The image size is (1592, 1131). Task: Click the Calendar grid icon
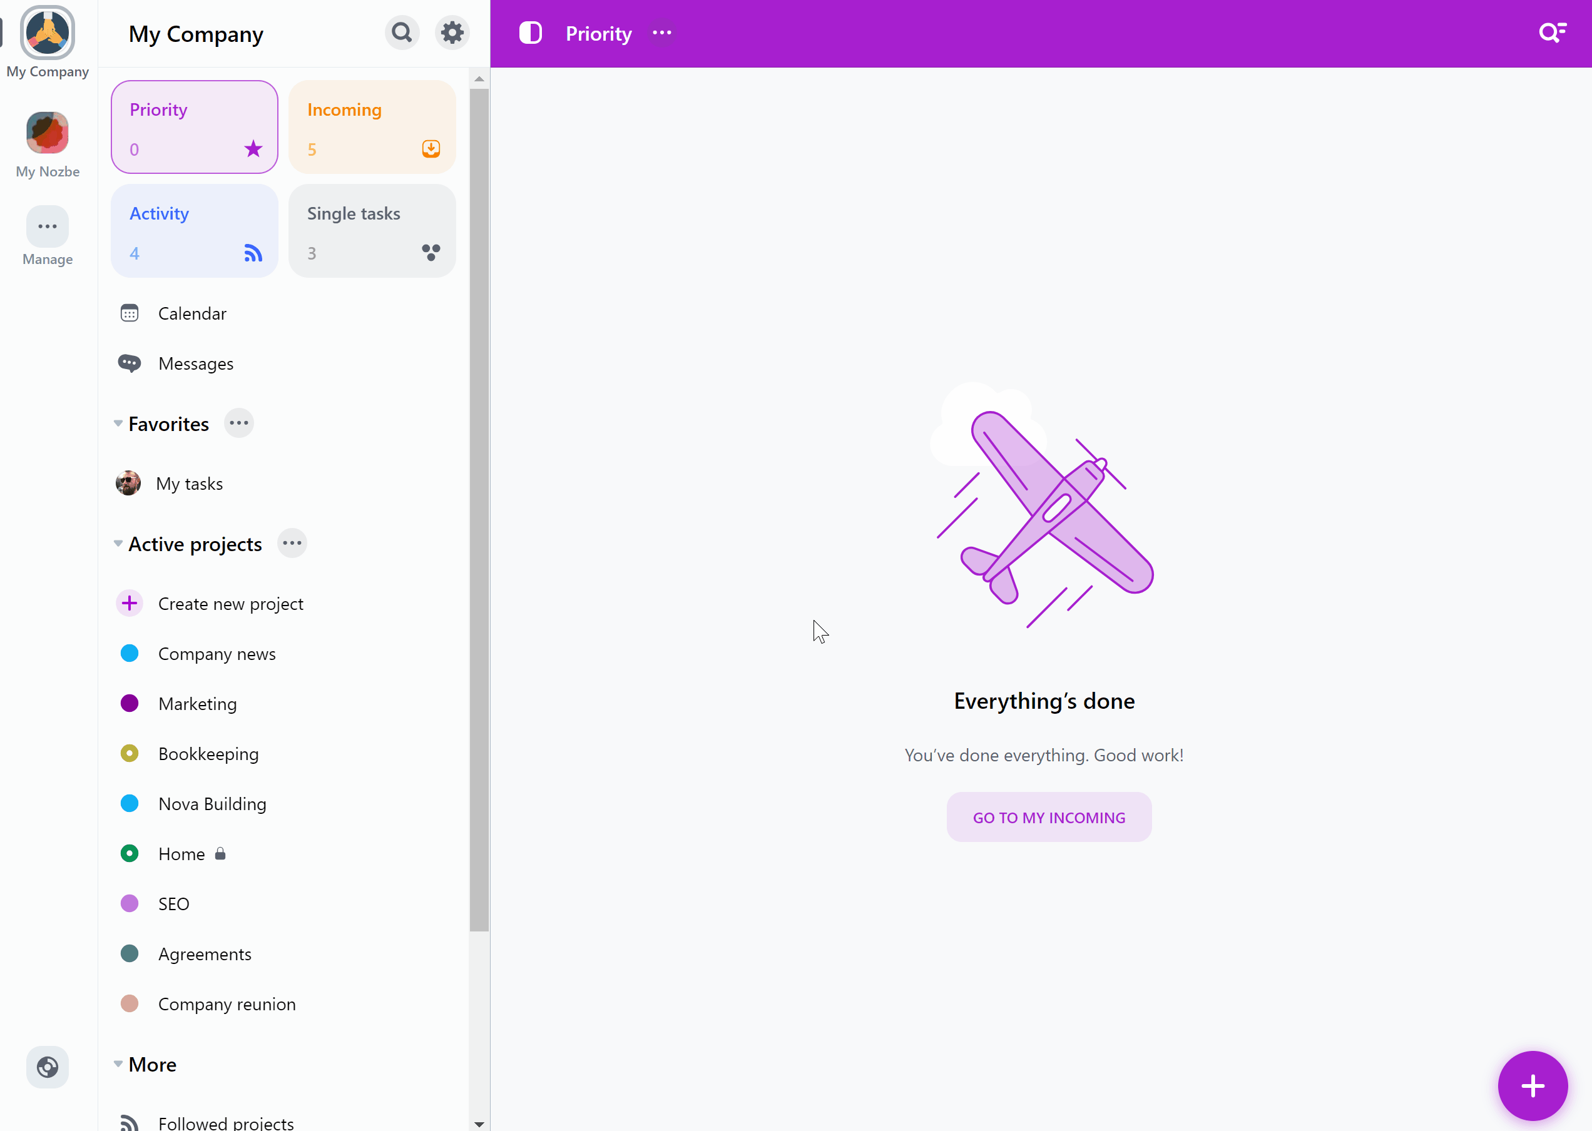(x=130, y=313)
